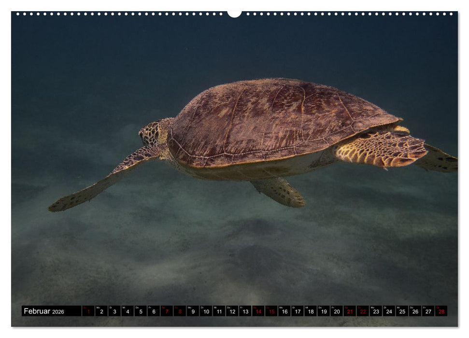Click the sea turtle photograph
This screenshot has height=338, width=469.
[256, 135]
